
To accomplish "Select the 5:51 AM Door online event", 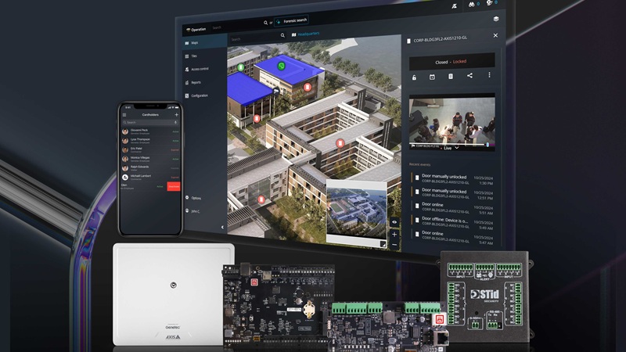I will point(453,208).
